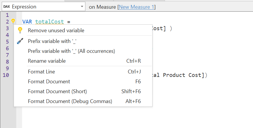
Task: Select Format Document menu entry
Action: coord(49,82)
